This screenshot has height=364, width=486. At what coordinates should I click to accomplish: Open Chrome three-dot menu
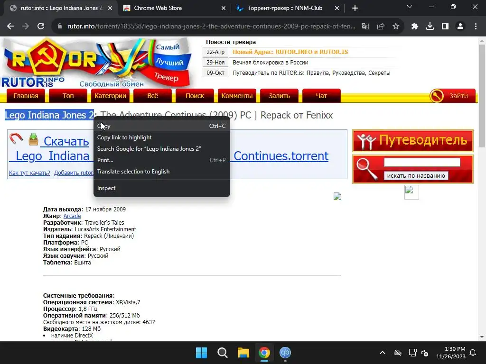476,27
